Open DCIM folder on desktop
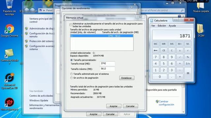The width and height of the screenshot is (211, 118). [x=201, y=30]
